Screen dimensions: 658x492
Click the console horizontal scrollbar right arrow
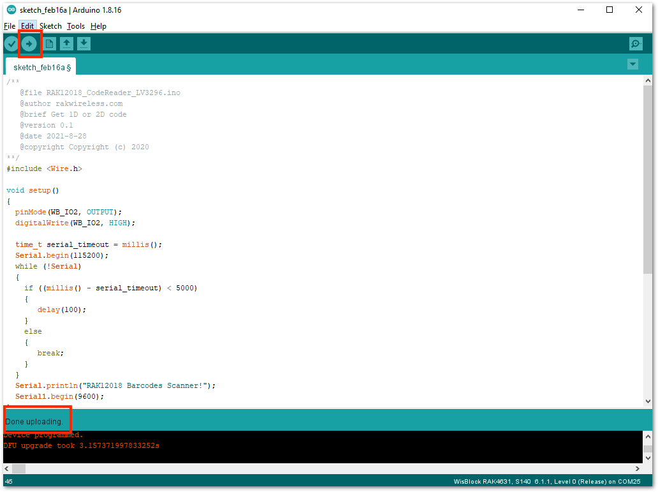pyautogui.click(x=638, y=468)
